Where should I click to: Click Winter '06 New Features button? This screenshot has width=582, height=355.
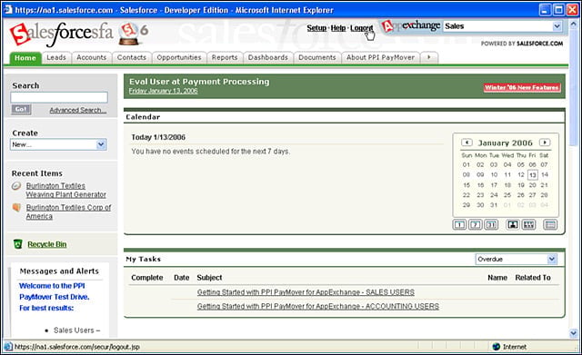point(522,87)
